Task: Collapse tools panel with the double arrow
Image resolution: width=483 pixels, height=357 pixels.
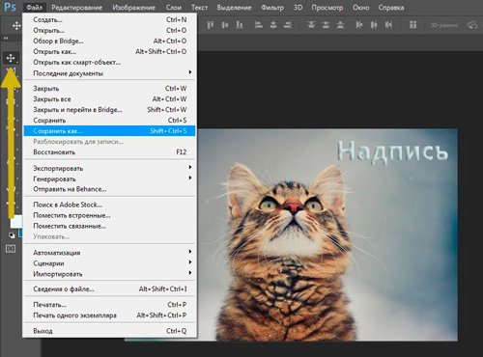Action: (6, 39)
